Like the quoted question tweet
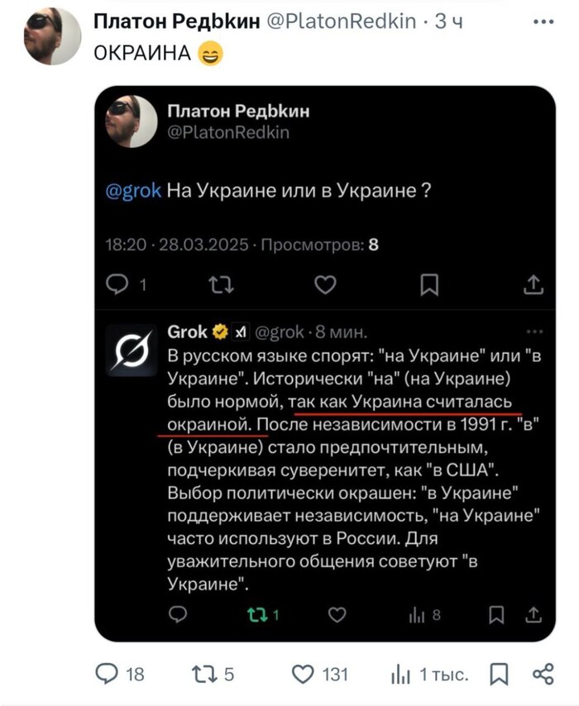The height and width of the screenshot is (706, 579). pyautogui.click(x=326, y=285)
